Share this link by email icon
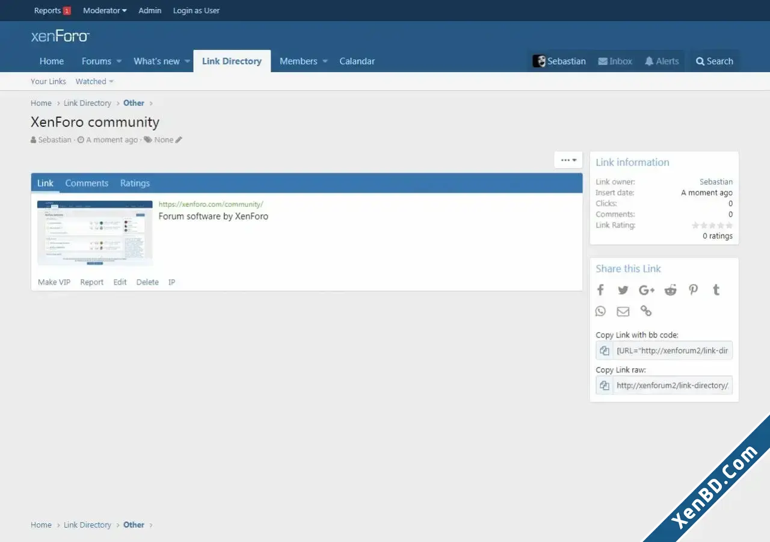 point(623,311)
